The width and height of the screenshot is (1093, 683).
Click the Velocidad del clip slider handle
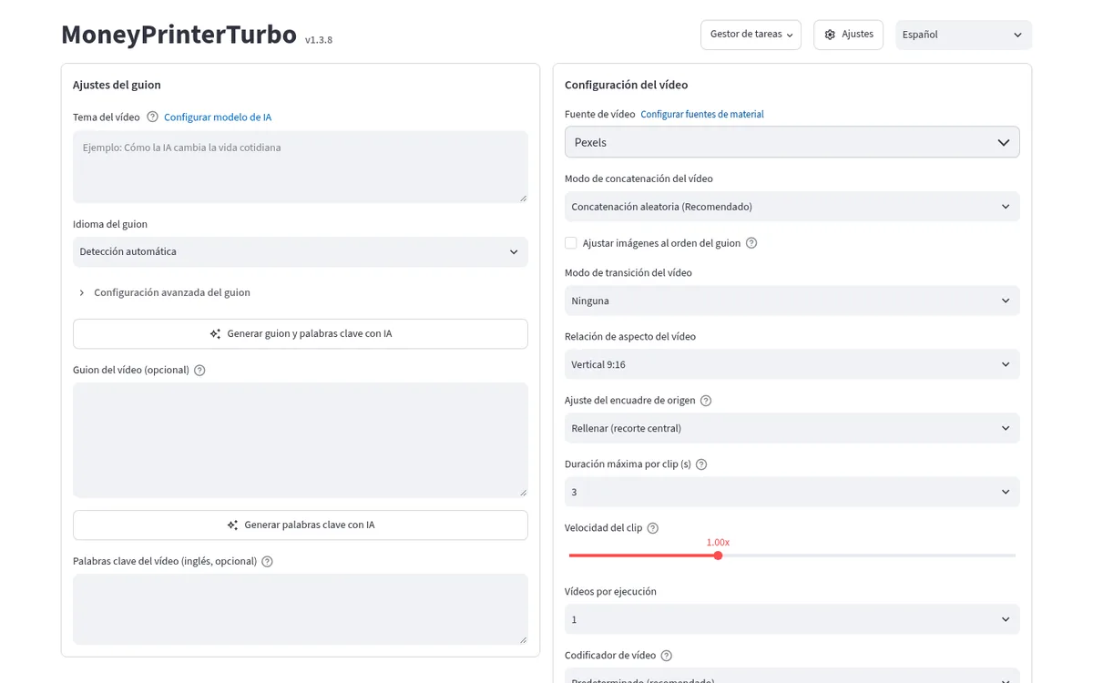click(x=718, y=556)
